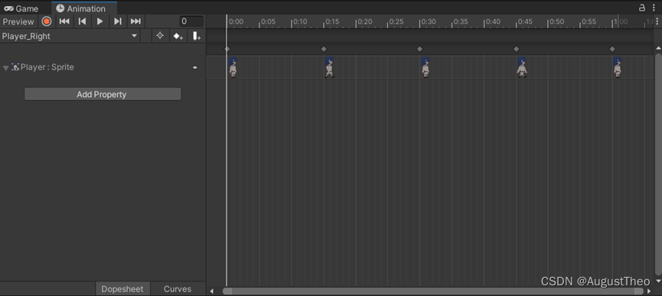Go to beginning of the clip
The image size is (662, 296).
coord(64,21)
